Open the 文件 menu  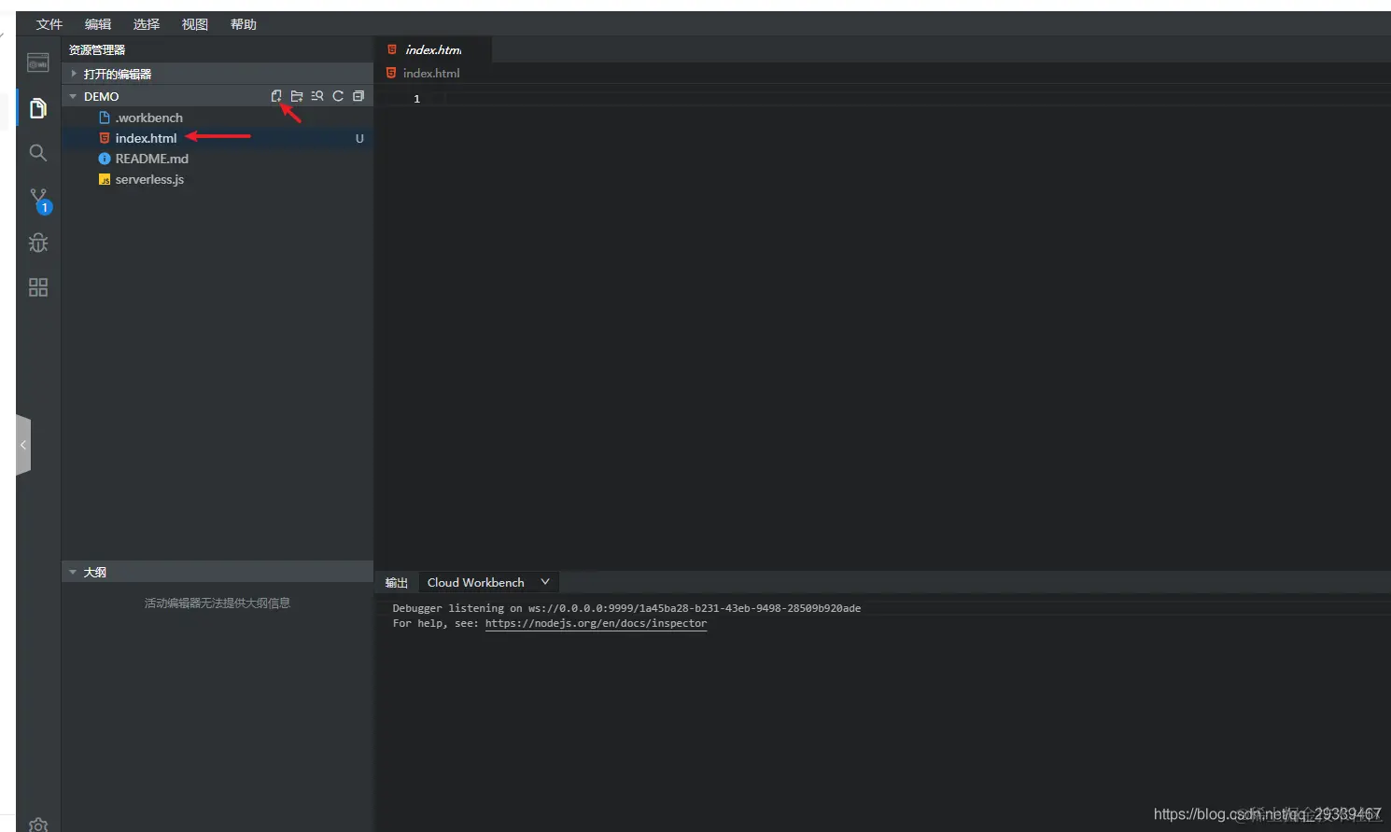(49, 24)
